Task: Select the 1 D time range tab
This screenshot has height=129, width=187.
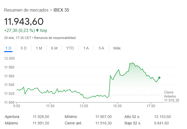Action: coord(8,48)
